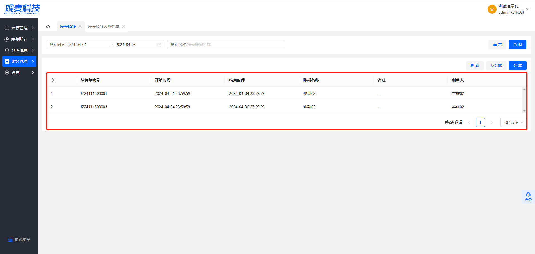Open the 仓库信息 sidebar menu
535x254 pixels.
19,50
